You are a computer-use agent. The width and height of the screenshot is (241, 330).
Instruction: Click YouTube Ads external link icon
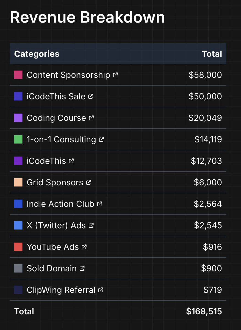[84, 247]
